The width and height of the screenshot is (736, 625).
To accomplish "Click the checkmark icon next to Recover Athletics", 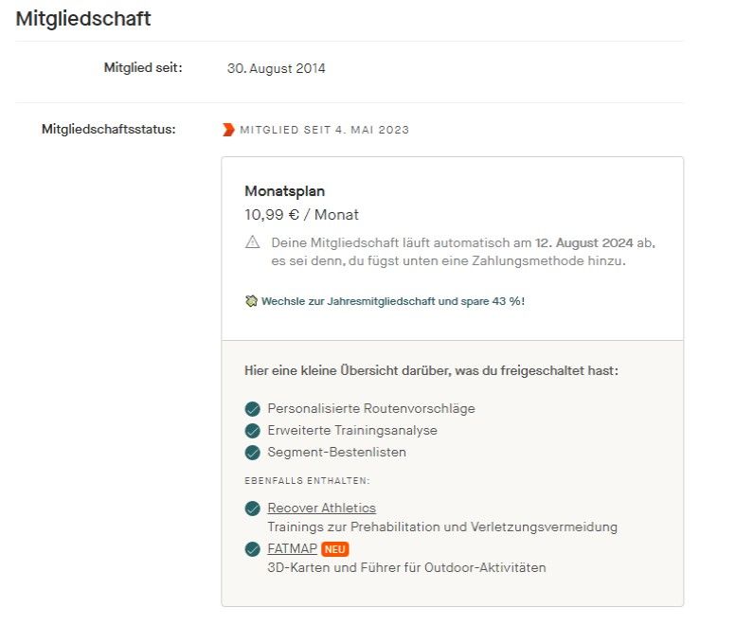I will [252, 509].
